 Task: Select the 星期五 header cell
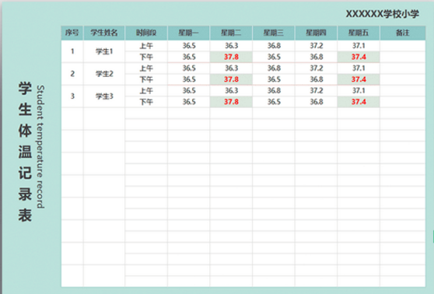click(359, 33)
